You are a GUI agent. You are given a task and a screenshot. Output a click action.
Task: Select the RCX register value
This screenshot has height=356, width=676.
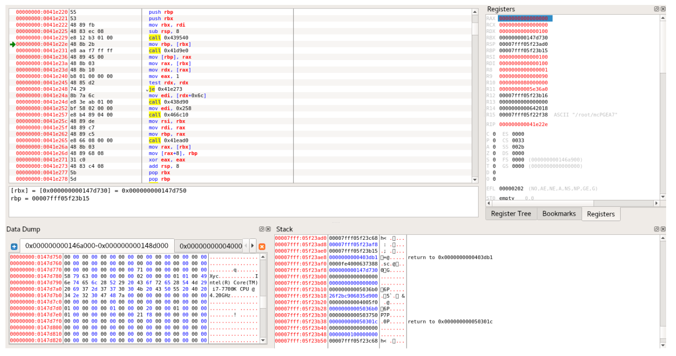(x=524, y=25)
